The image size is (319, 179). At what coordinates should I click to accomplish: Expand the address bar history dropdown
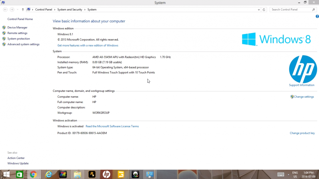pos(259,10)
